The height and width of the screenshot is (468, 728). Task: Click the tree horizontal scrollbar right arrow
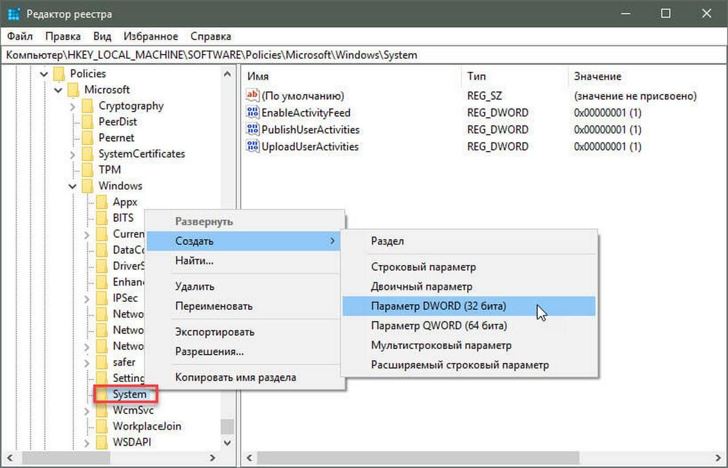pyautogui.click(x=212, y=458)
